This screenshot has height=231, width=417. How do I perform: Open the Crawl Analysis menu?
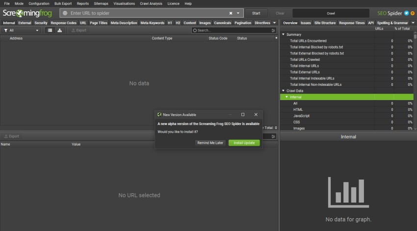[x=151, y=3]
